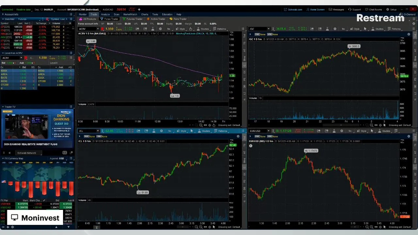Go to the Charts tab

(x=145, y=14)
